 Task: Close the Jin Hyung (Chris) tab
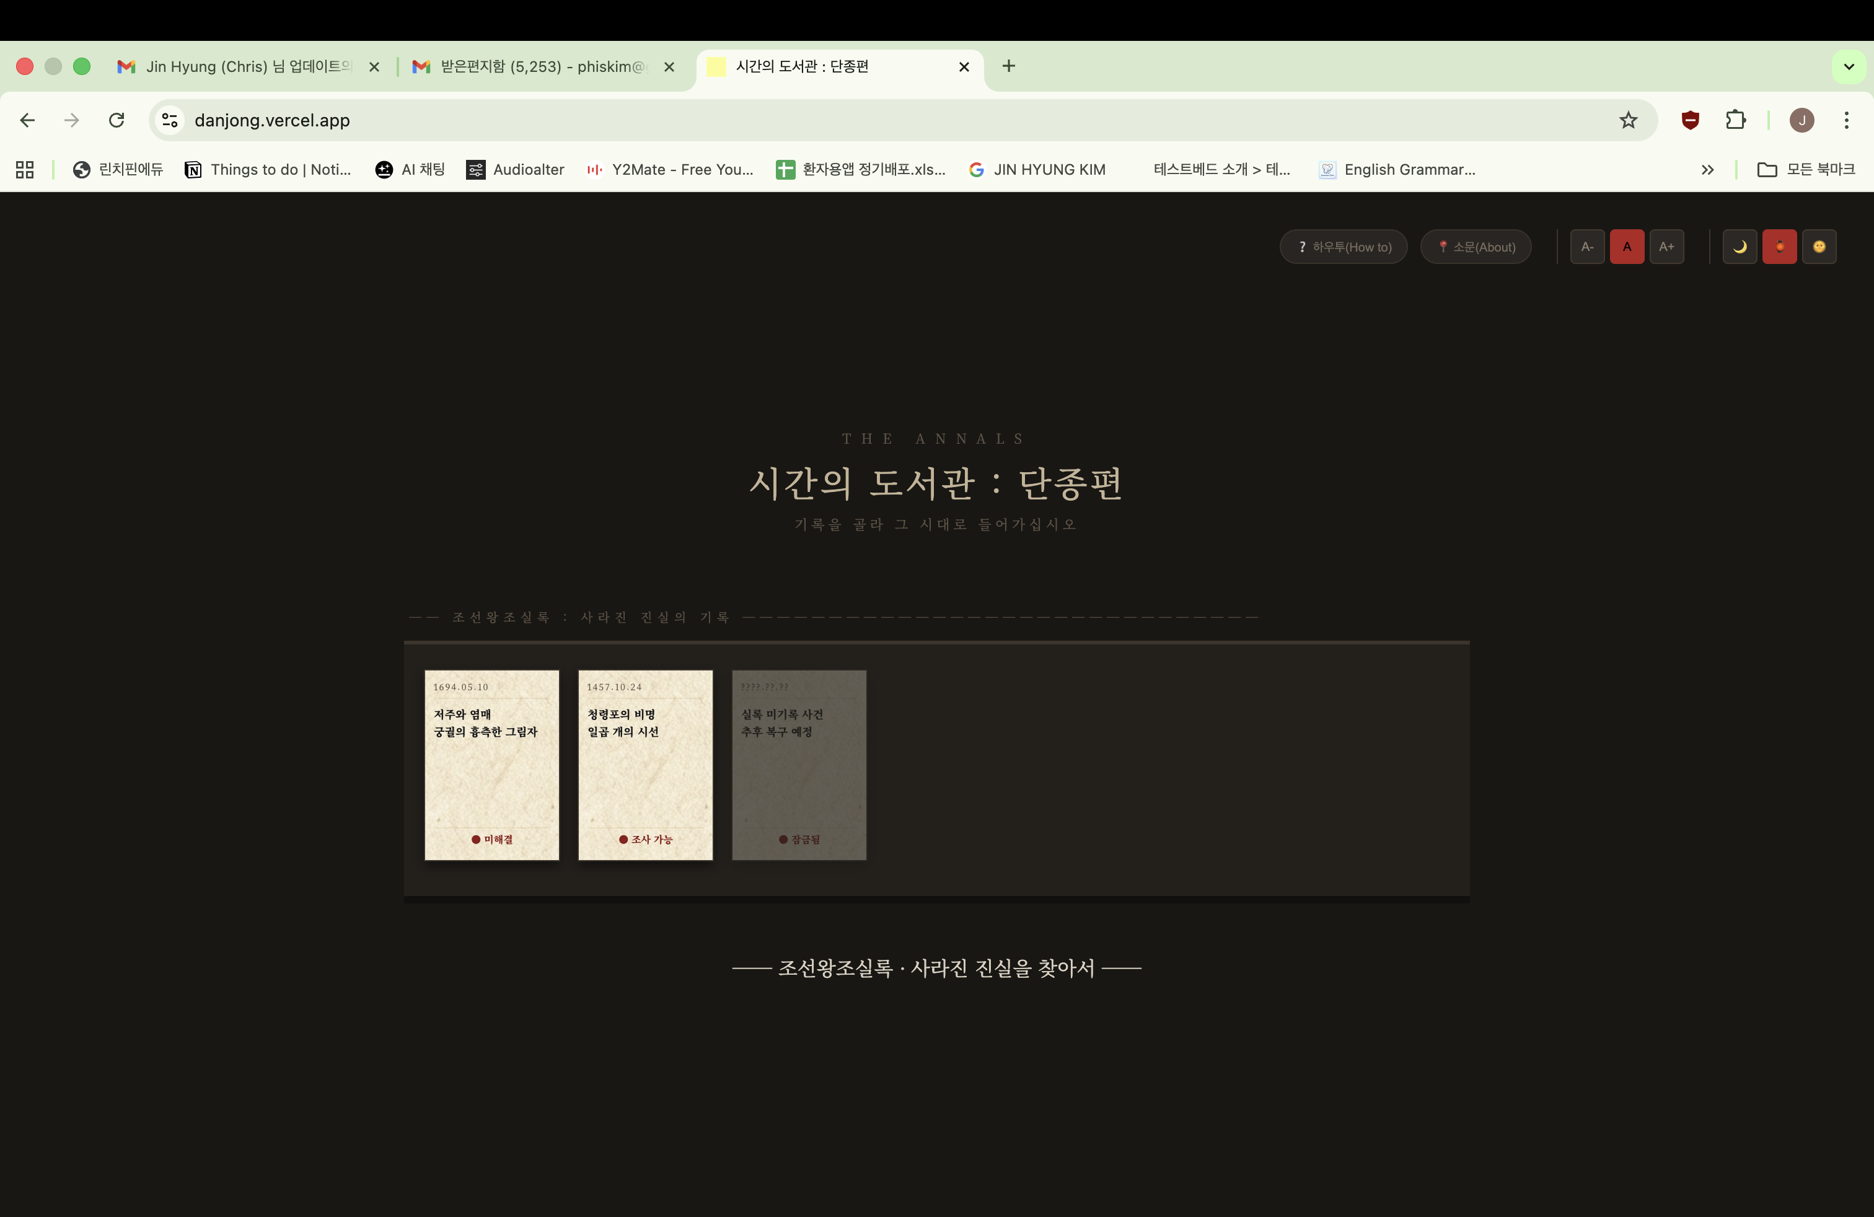(x=375, y=67)
